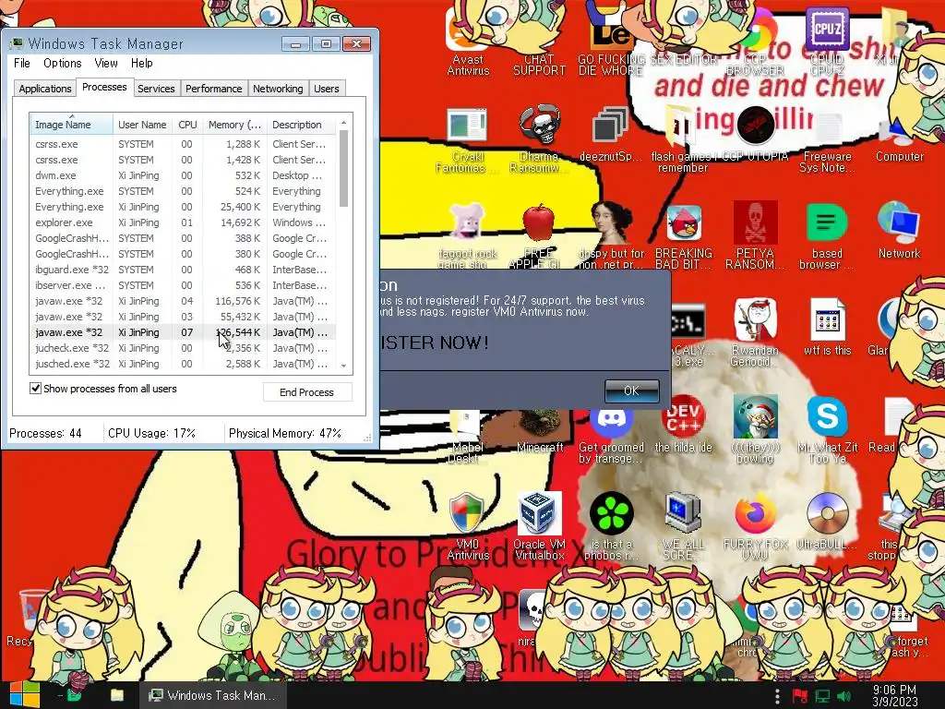945x709 pixels.
Task: Select the jucheck.exe *32 process row
Action: tap(184, 348)
